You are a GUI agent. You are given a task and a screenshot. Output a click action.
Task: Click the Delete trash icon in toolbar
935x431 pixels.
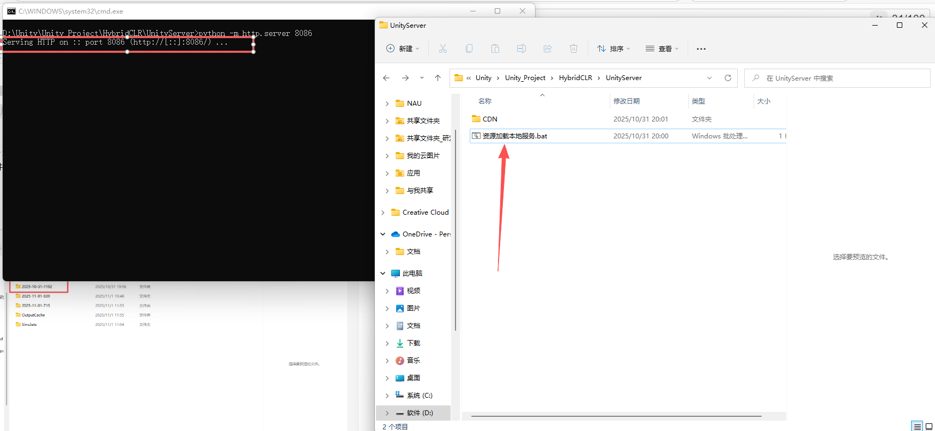574,48
